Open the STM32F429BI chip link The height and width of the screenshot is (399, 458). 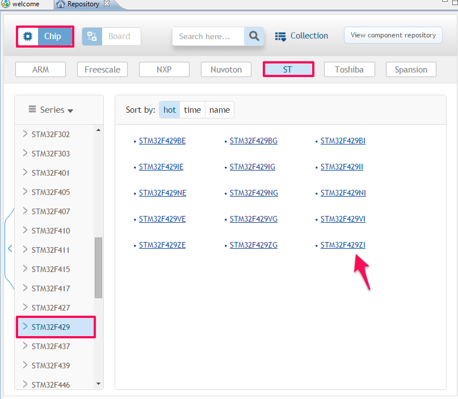[343, 141]
